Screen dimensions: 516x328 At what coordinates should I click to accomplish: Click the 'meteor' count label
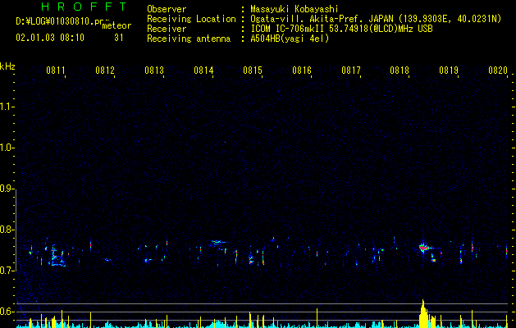pos(116,25)
